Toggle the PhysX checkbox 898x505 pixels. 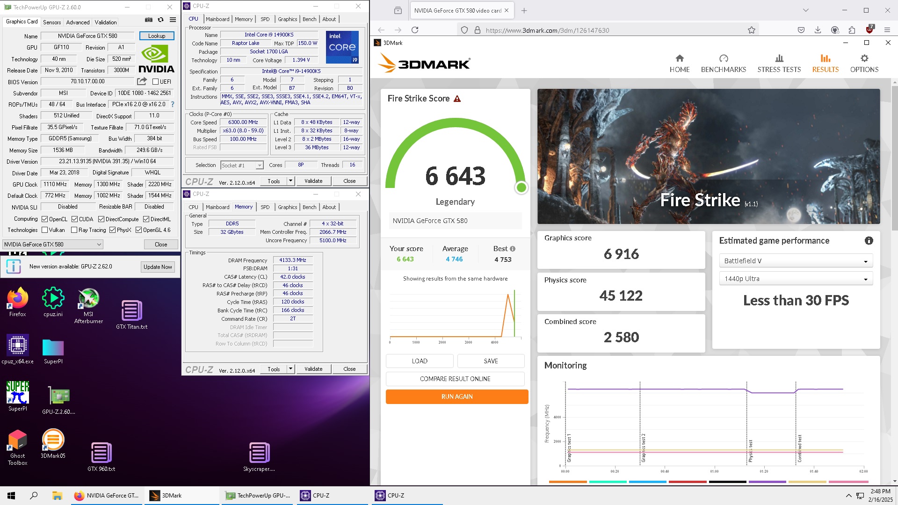112,230
